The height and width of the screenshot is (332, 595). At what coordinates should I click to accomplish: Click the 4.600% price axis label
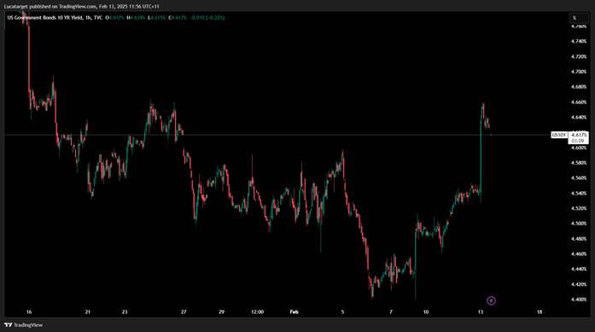(x=579, y=148)
